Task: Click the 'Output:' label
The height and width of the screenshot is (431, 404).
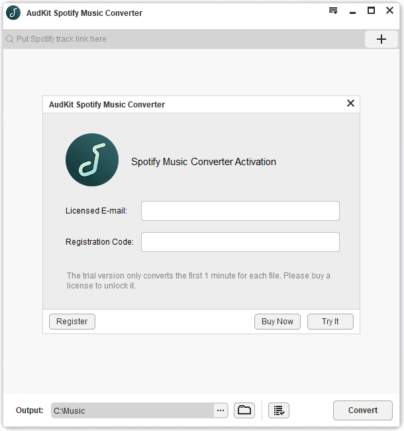Action: tap(30, 410)
